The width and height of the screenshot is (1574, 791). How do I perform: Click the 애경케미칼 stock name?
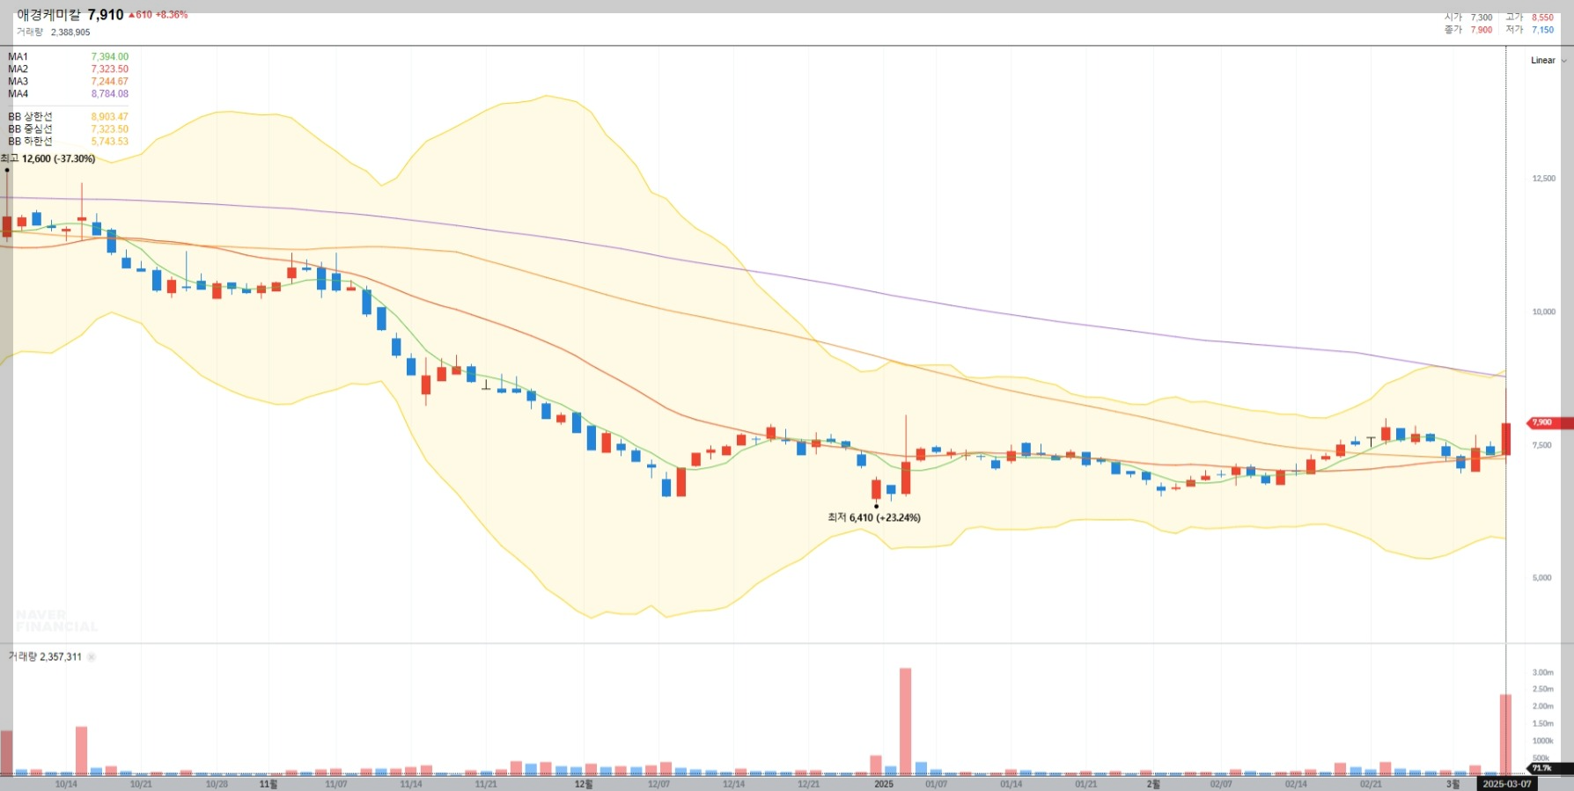click(x=48, y=15)
